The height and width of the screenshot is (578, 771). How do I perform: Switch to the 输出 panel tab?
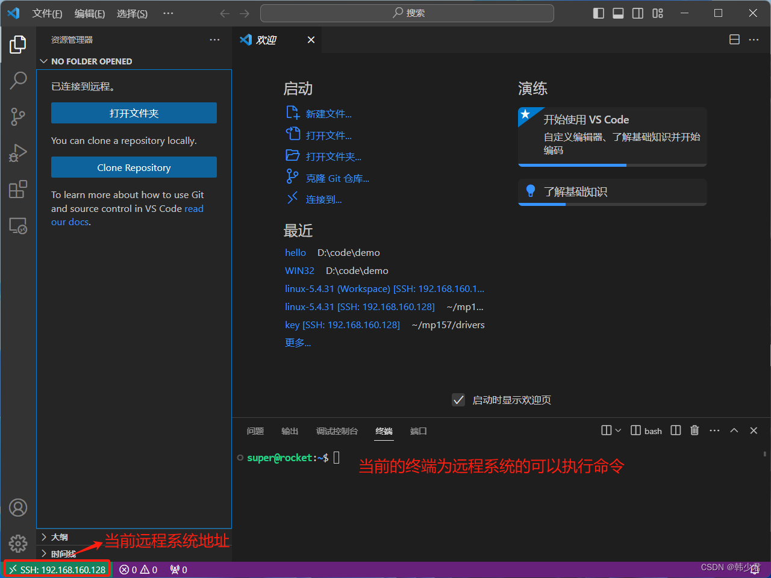[x=290, y=431]
